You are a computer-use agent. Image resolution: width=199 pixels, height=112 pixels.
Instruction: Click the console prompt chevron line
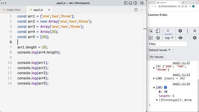click(150, 105)
